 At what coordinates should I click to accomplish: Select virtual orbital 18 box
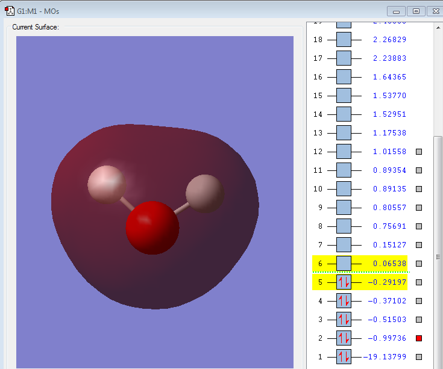pyautogui.click(x=344, y=40)
